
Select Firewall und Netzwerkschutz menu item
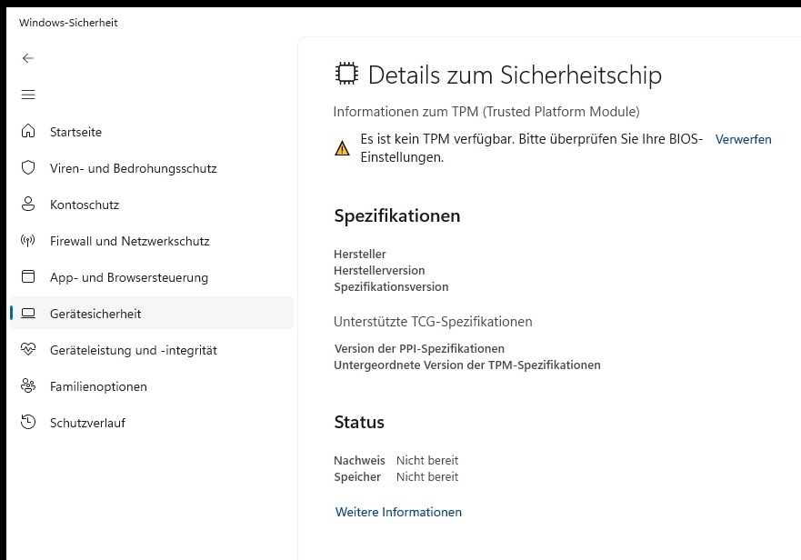point(129,241)
